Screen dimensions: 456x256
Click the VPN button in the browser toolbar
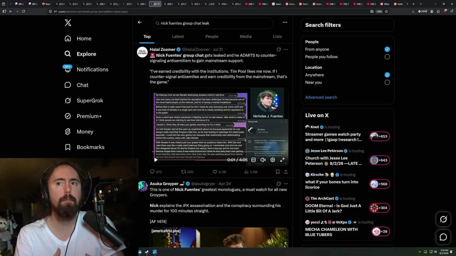tap(423, 11)
